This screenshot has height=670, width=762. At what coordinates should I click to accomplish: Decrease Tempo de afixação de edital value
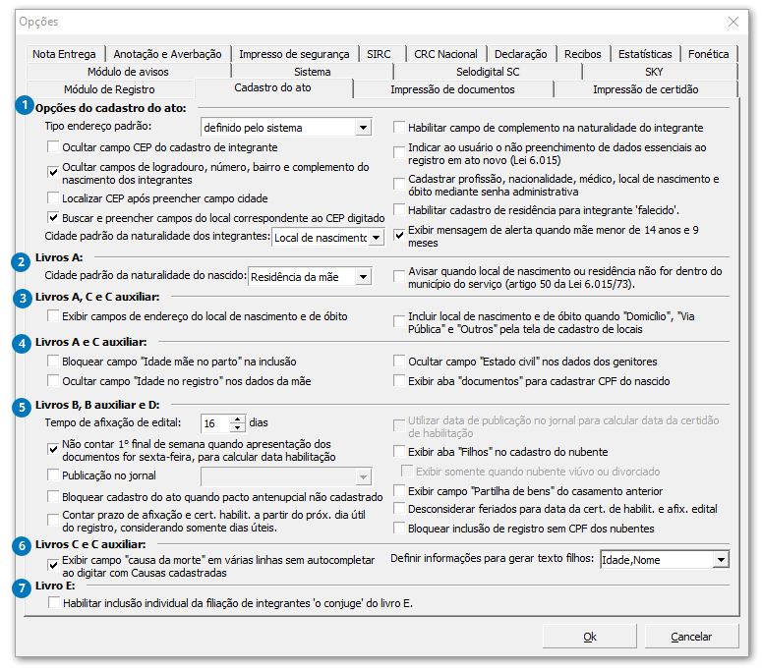click(x=237, y=427)
